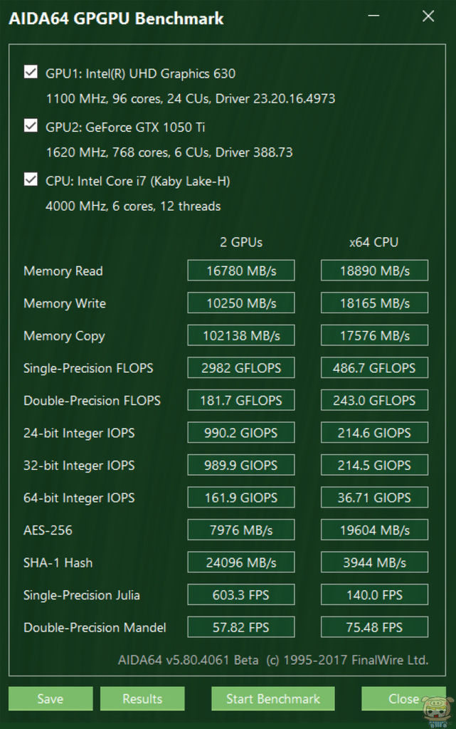Click the Single-Precision FLOPS label
Viewport: 456px width, 729px height.
[x=88, y=368]
